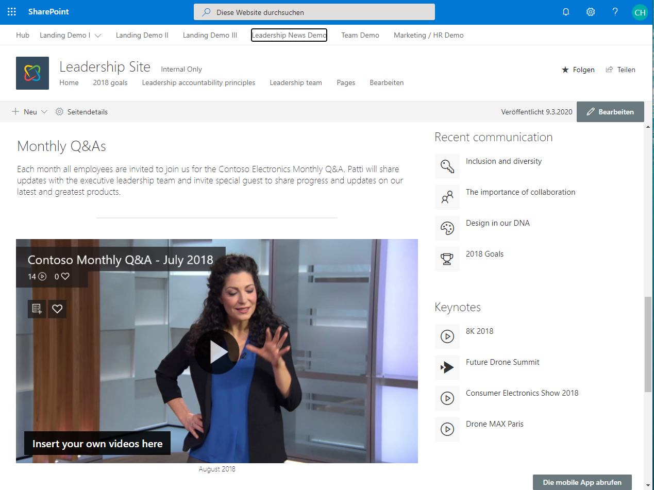Go to the Home site navigation link

pos(69,82)
